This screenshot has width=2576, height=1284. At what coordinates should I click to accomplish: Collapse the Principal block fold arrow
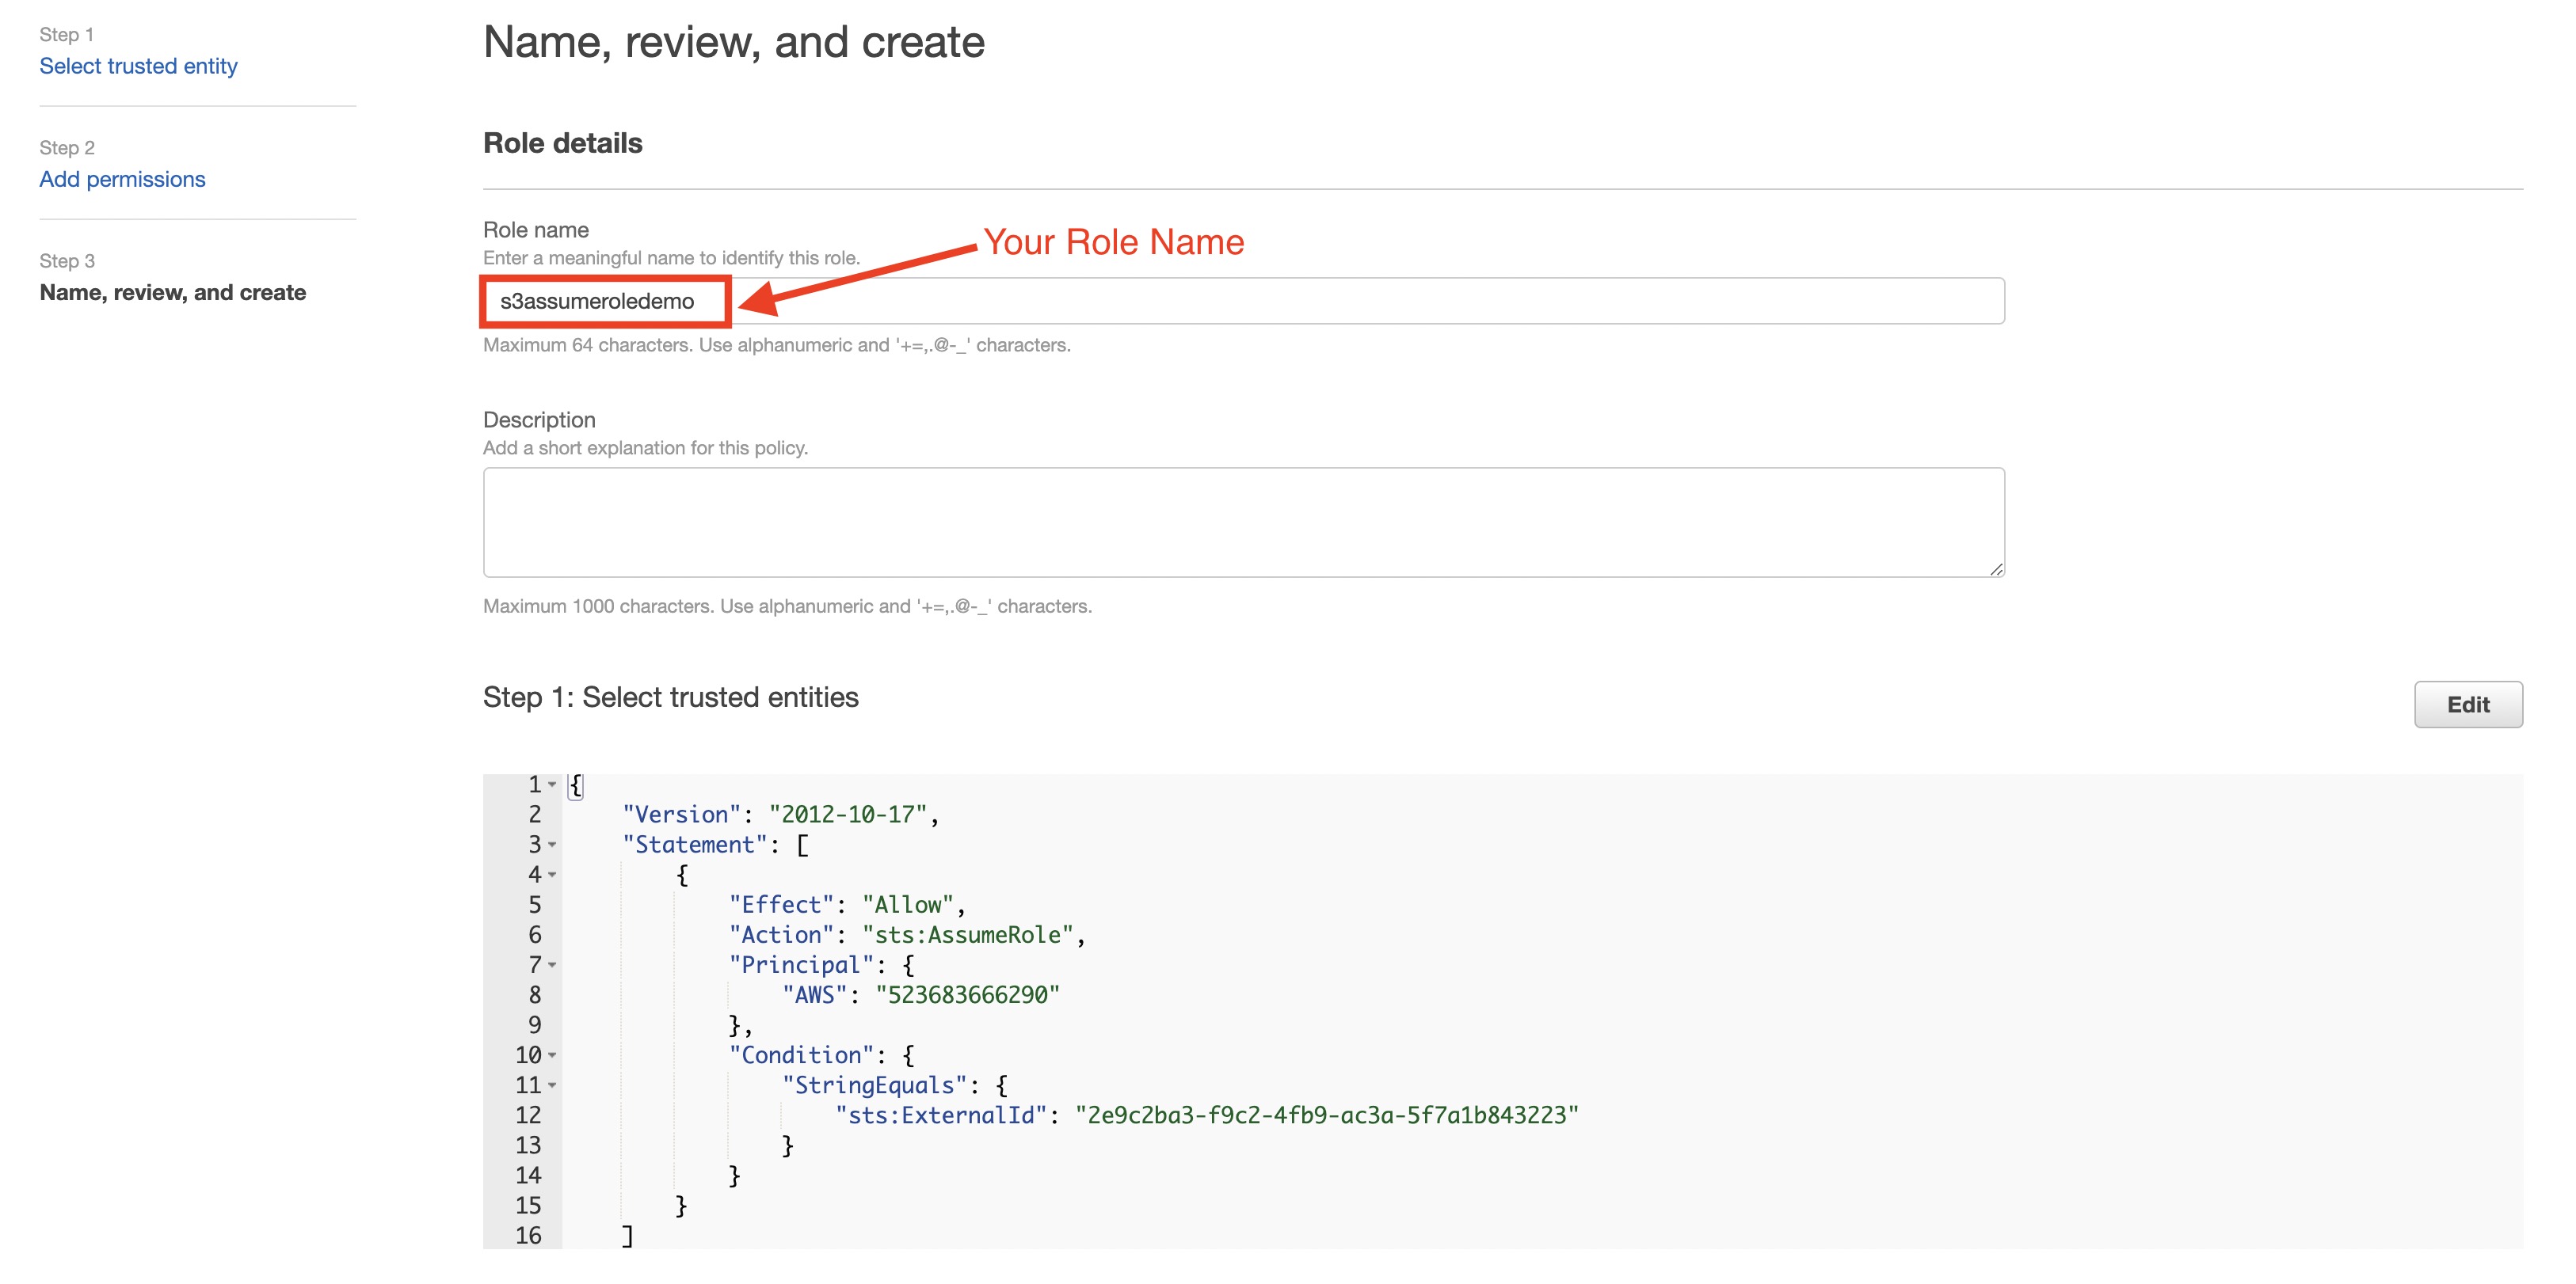(552, 965)
